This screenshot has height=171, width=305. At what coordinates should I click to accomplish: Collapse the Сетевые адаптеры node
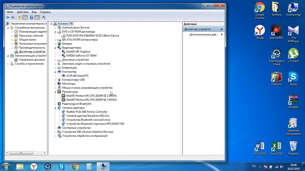click(x=55, y=108)
